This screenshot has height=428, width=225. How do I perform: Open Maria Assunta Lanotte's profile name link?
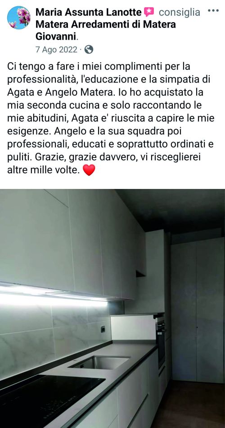click(x=89, y=12)
